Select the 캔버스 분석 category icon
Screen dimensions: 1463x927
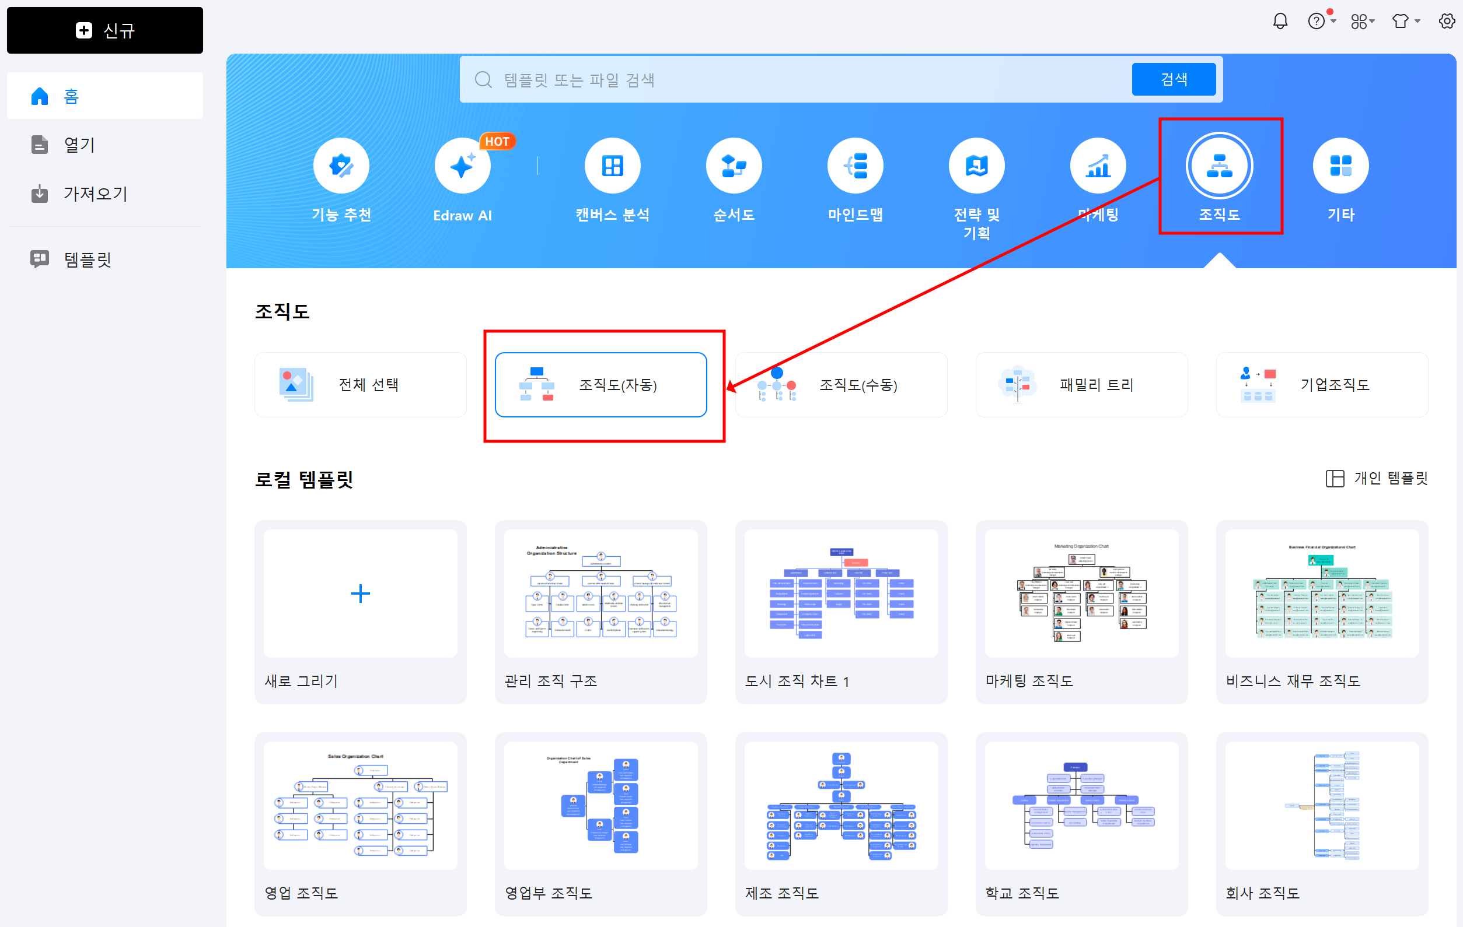coord(612,166)
